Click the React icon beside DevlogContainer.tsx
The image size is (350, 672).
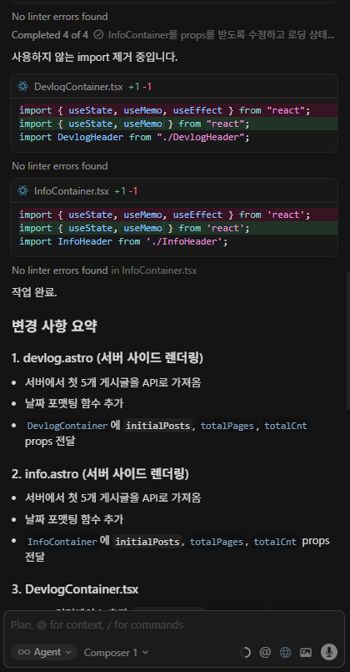point(22,87)
